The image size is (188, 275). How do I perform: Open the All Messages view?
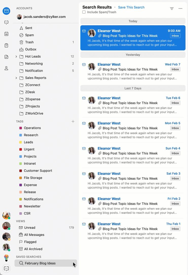tap(46, 235)
